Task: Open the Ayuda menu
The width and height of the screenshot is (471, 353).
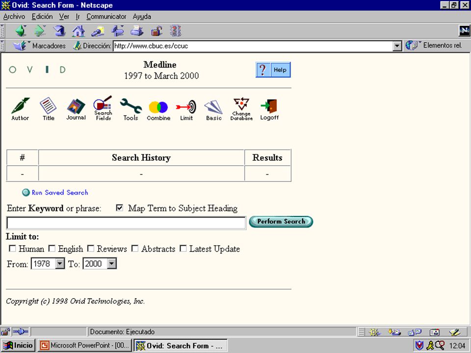Action: pyautogui.click(x=142, y=17)
